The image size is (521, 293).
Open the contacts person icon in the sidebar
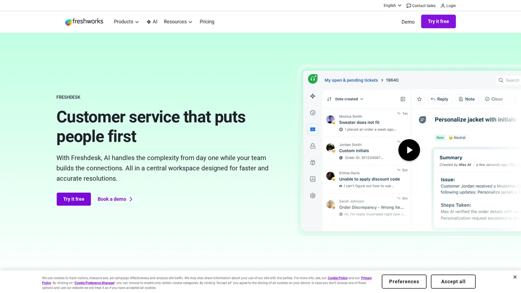point(313,146)
